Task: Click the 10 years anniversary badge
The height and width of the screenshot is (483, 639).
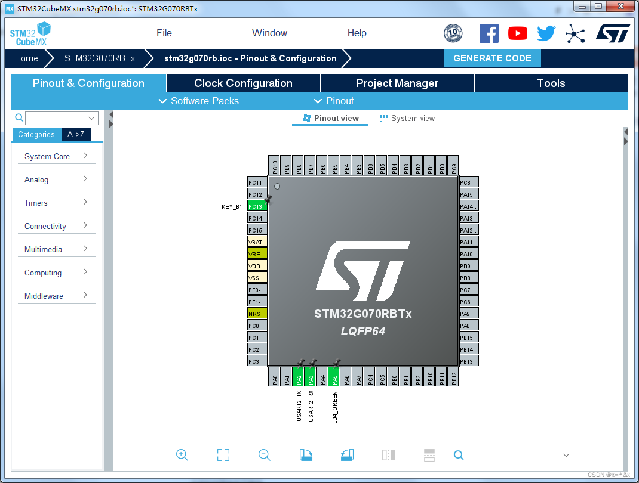Action: 453,33
